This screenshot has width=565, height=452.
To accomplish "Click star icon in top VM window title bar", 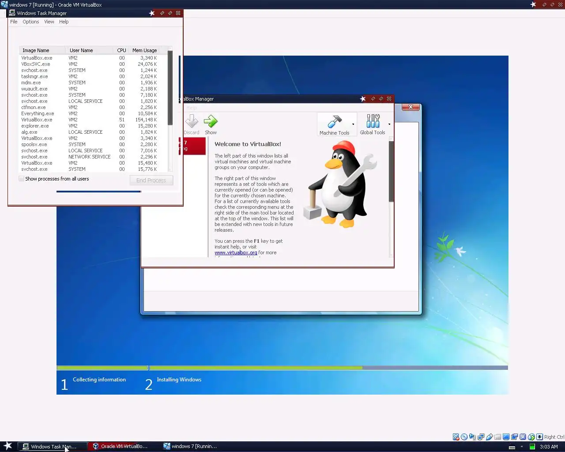I will (533, 4).
